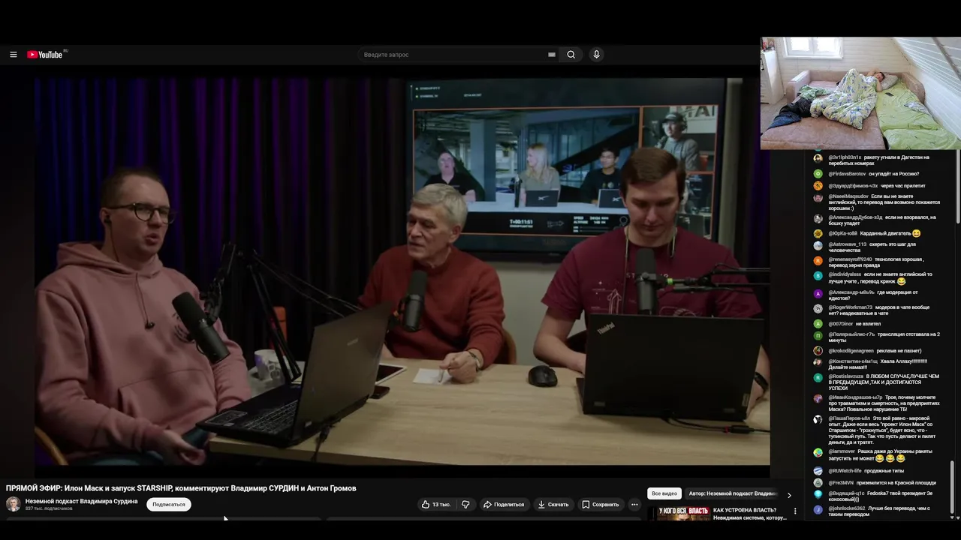This screenshot has height=540, width=961.
Task: Select chat message 'реклама не пахнет)'
Action: tap(899, 351)
